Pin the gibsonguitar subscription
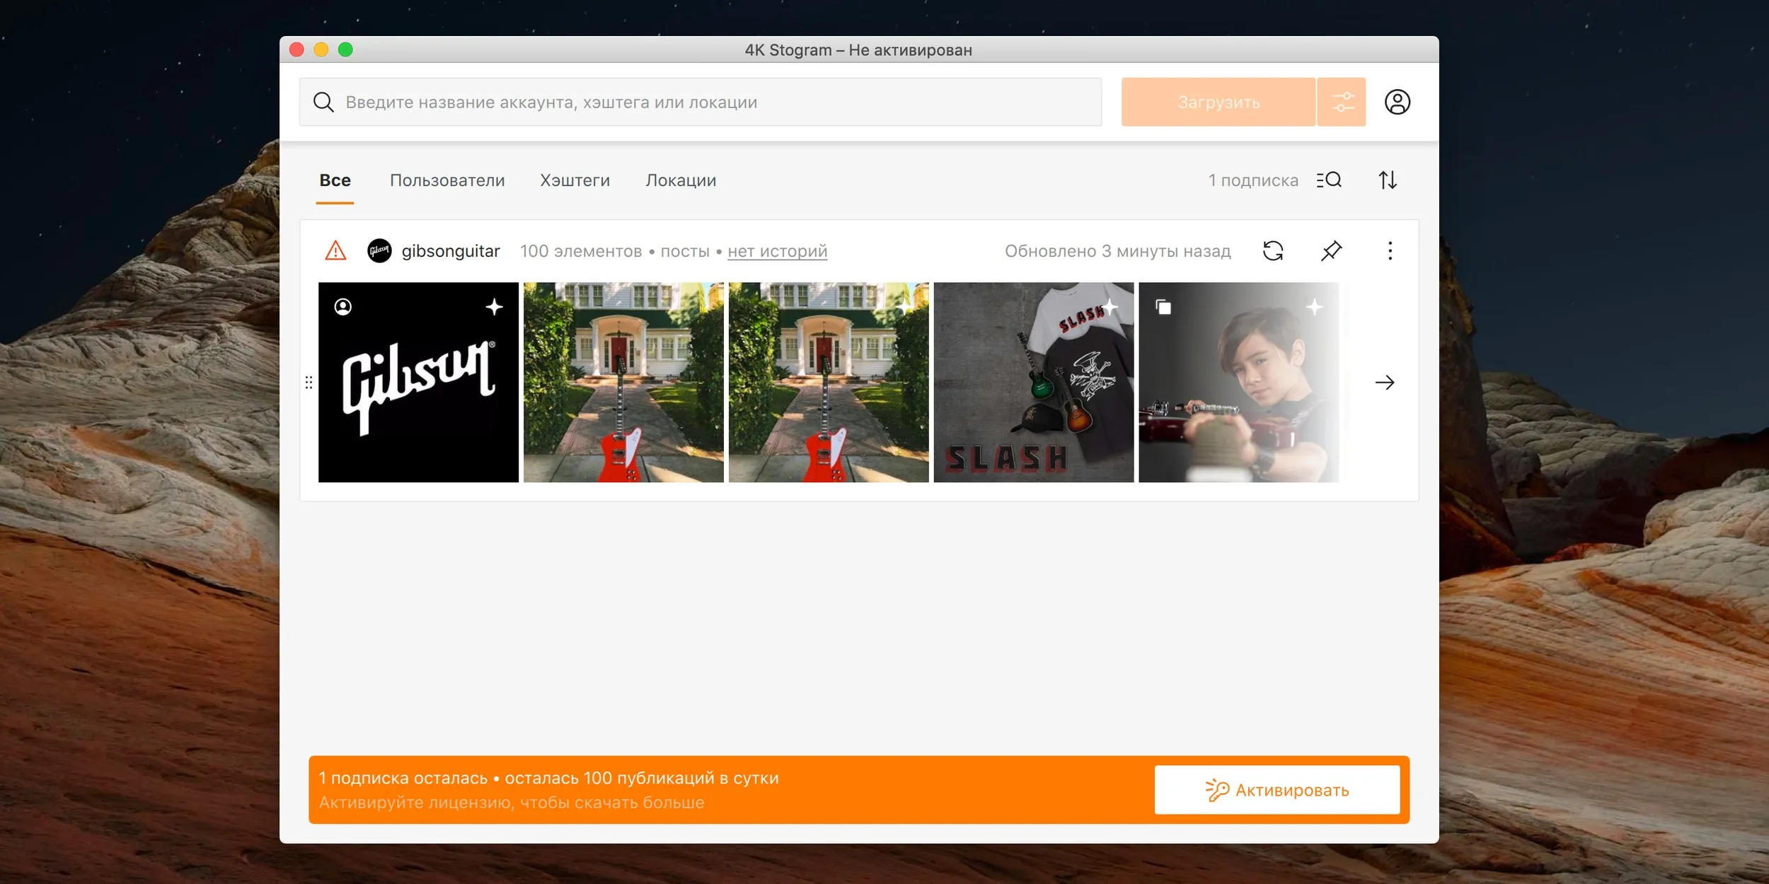Viewport: 1769px width, 884px height. click(1331, 251)
